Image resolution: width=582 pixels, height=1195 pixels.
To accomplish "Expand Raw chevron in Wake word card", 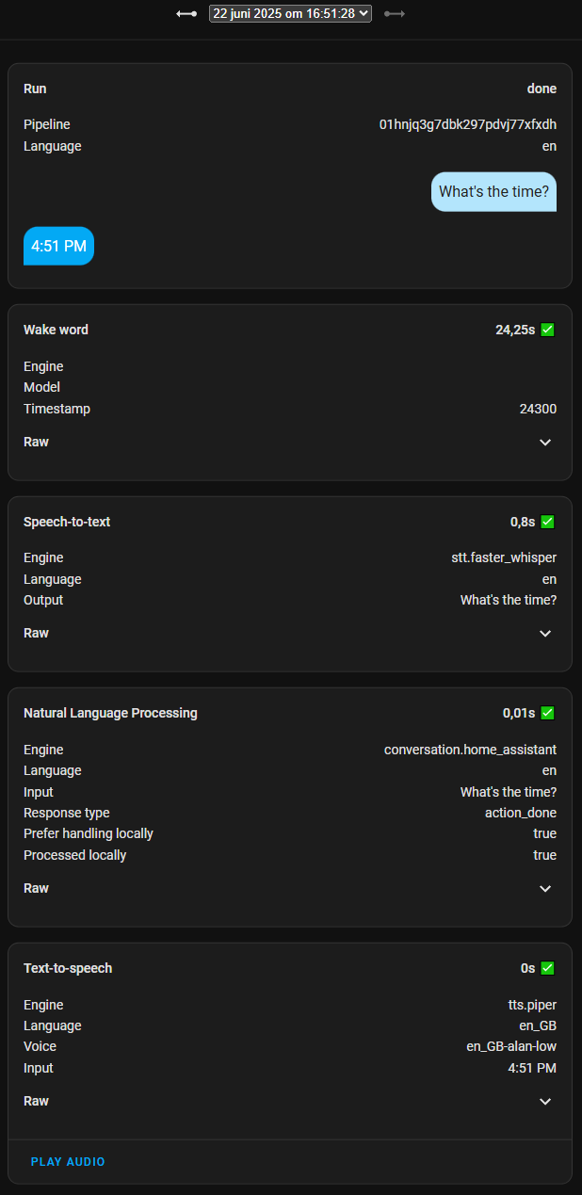I will click(545, 443).
